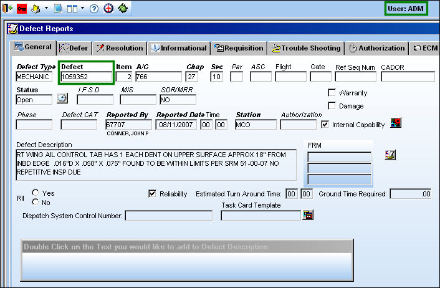The image size is (440, 288).
Task: Click the Item field
Action: point(124,77)
